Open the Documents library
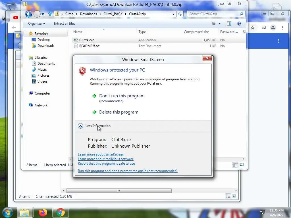The width and height of the screenshot is (291, 218). [46, 63]
